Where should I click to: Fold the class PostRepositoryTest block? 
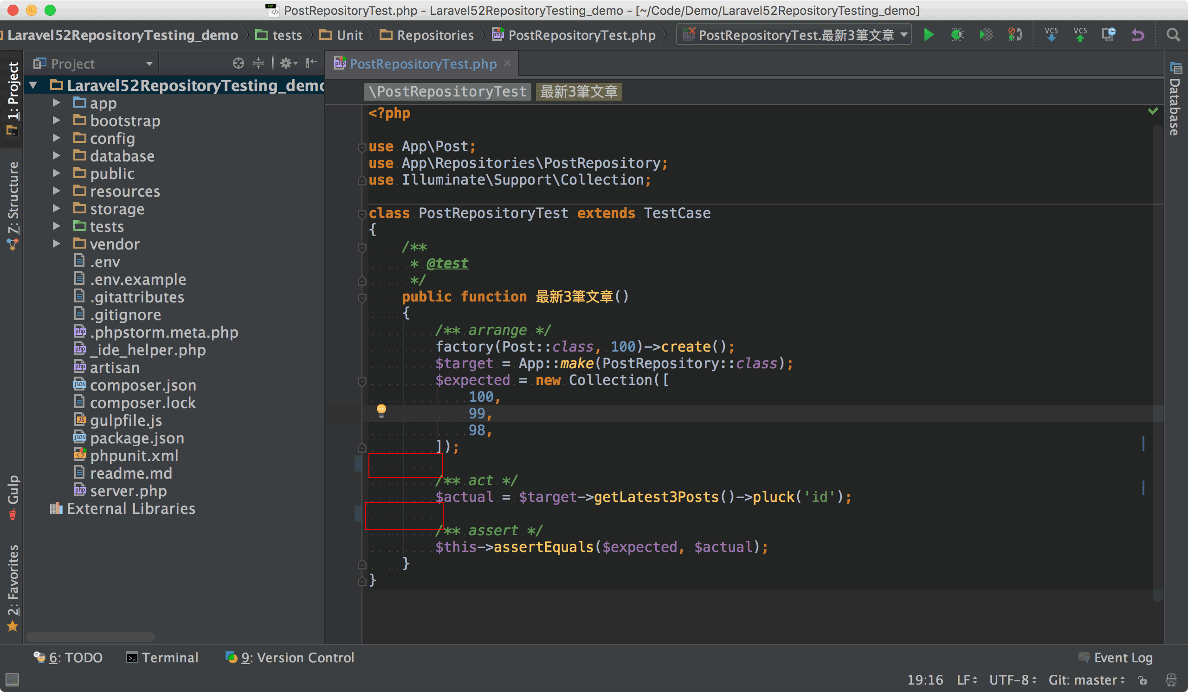point(362,214)
